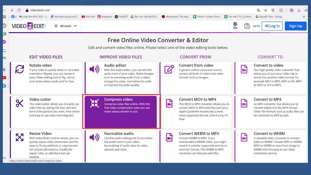Click the VIDEO2EDIT logo
The image size is (311, 175).
(29, 26)
